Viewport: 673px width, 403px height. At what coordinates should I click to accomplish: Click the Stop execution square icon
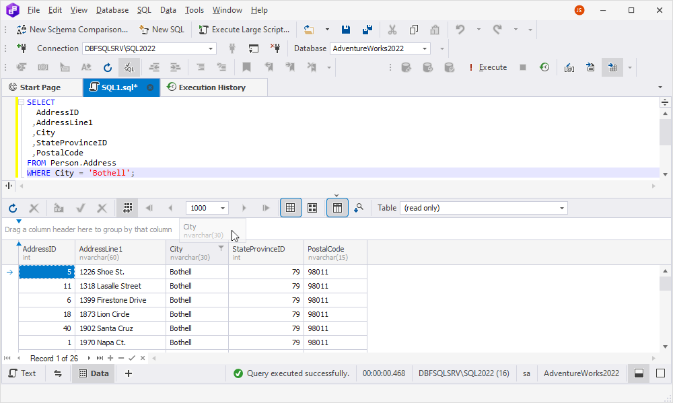pos(523,67)
